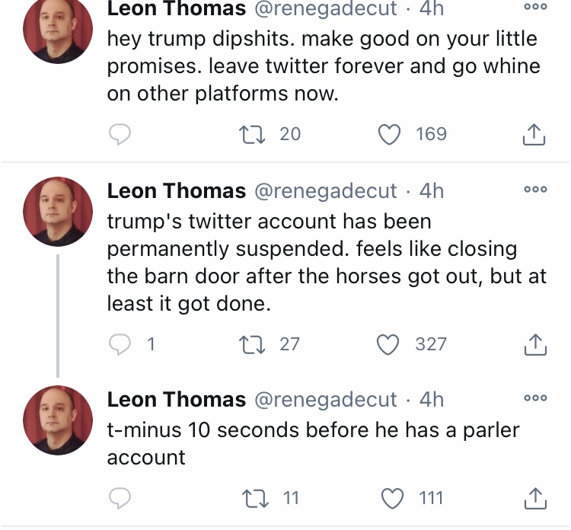Viewport: 571px width, 530px height.
Task: Like the tweet with 111 likes
Action: (x=392, y=498)
